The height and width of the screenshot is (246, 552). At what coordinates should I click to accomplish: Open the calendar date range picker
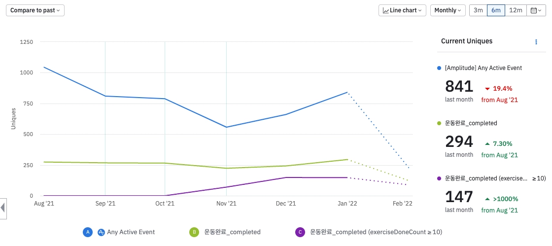(x=534, y=10)
